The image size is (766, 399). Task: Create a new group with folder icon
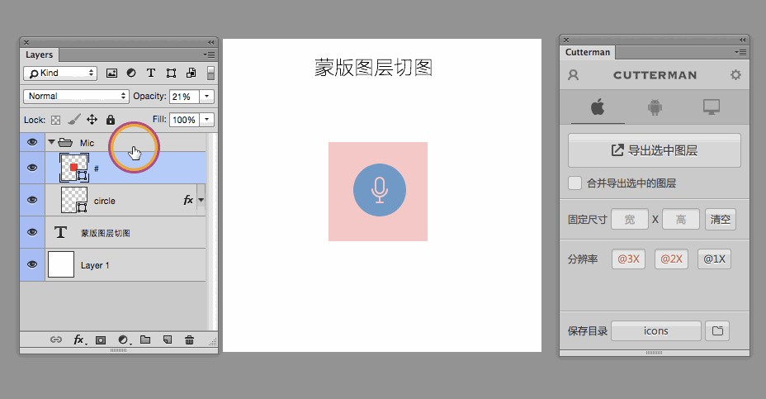[x=145, y=340]
